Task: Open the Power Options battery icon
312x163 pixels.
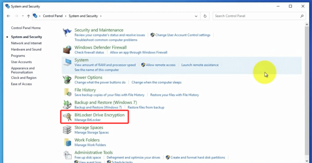Action: [x=67, y=80]
